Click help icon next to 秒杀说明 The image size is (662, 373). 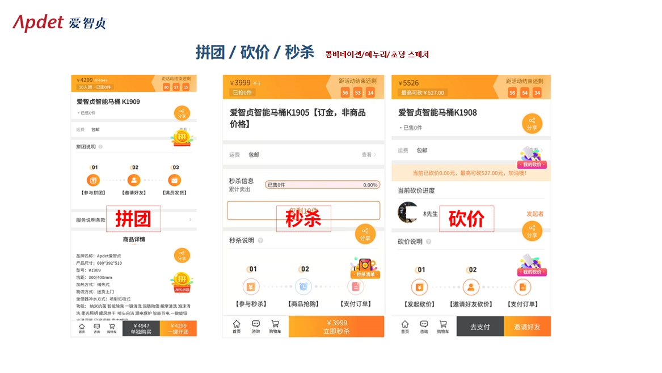click(x=260, y=240)
